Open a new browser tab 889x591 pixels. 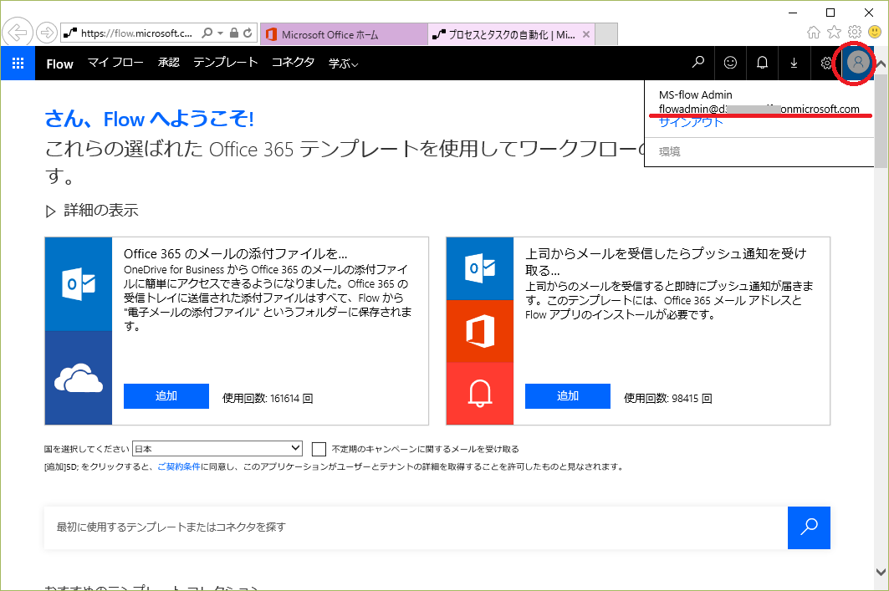tap(606, 34)
